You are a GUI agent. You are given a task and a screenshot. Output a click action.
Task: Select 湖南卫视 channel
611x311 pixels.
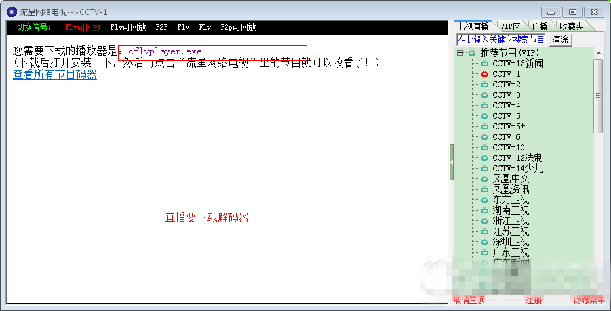point(511,211)
